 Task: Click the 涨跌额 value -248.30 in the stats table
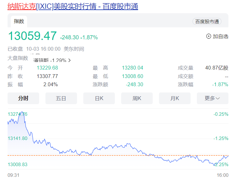pyautogui.click(x=134, y=85)
